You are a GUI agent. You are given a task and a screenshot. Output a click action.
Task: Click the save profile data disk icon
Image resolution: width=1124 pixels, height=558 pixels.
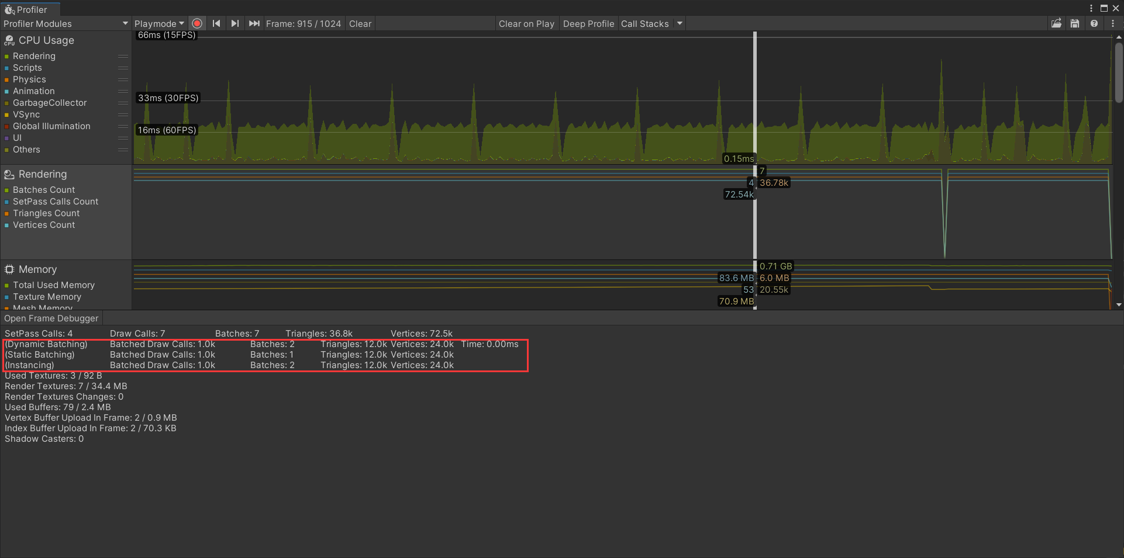pyautogui.click(x=1075, y=23)
